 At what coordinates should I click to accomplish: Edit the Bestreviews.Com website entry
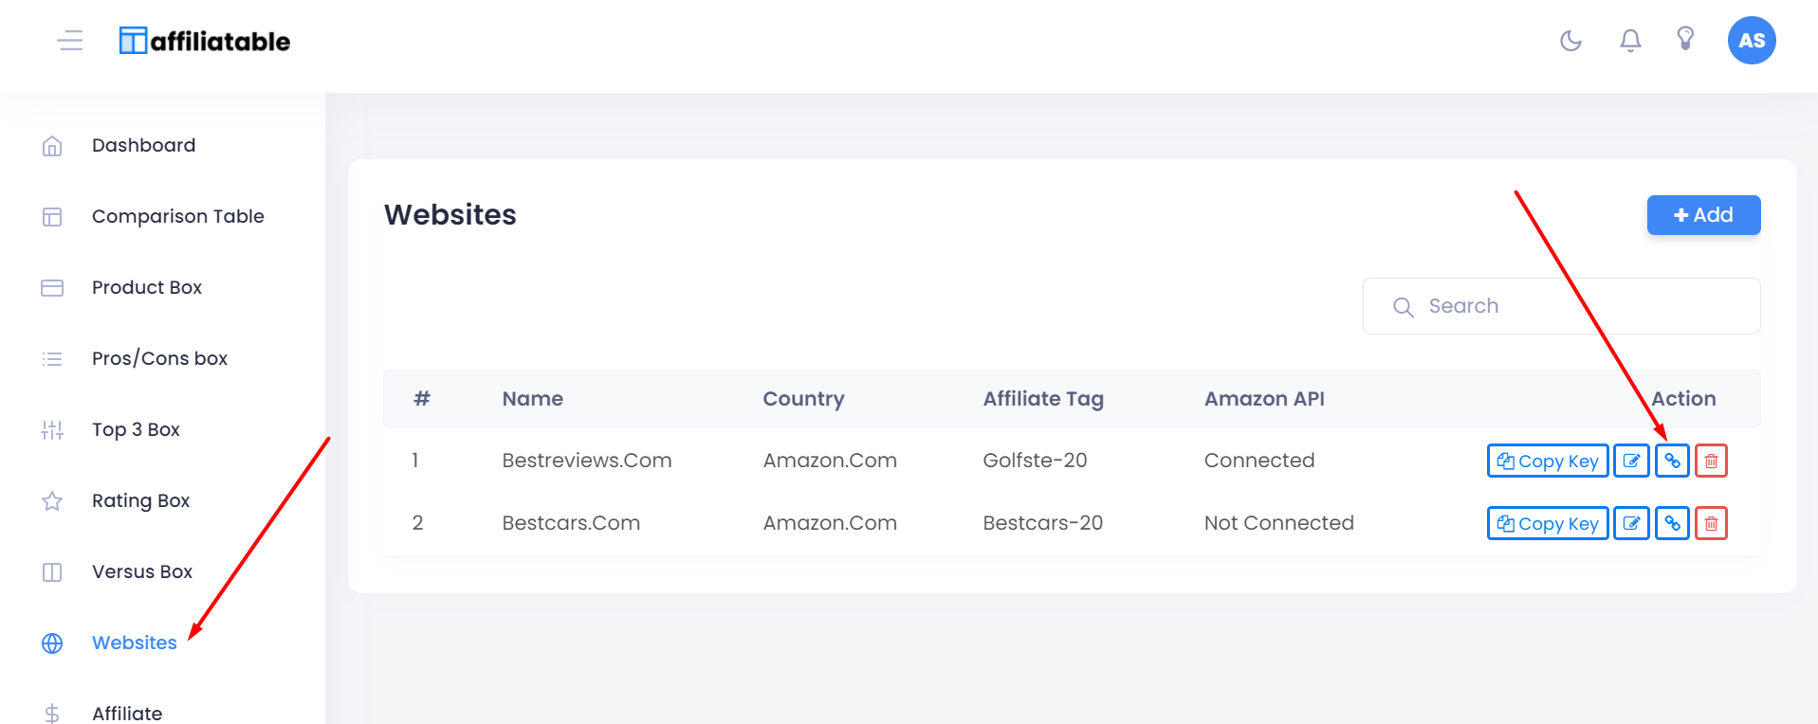coord(1631,461)
